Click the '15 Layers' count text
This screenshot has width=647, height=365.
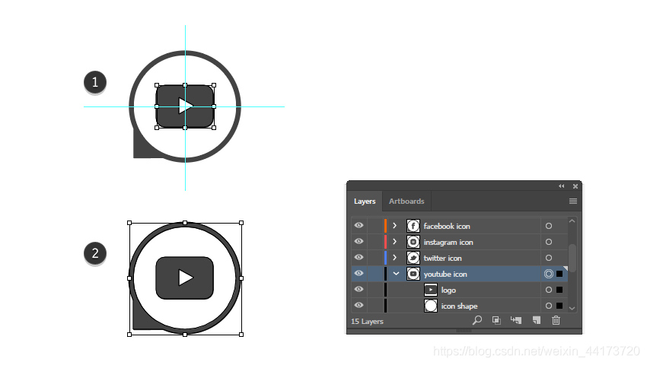click(x=367, y=322)
